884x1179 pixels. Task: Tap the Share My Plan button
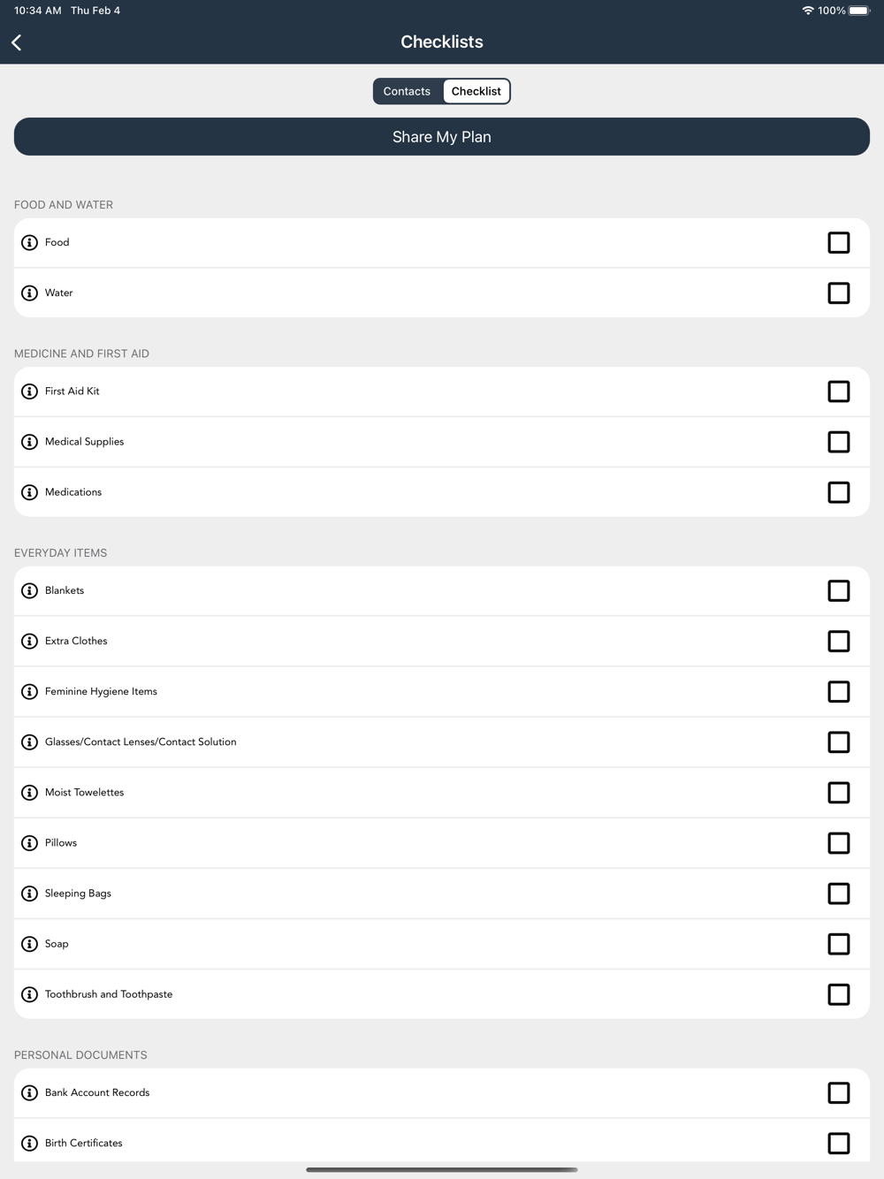click(x=442, y=137)
